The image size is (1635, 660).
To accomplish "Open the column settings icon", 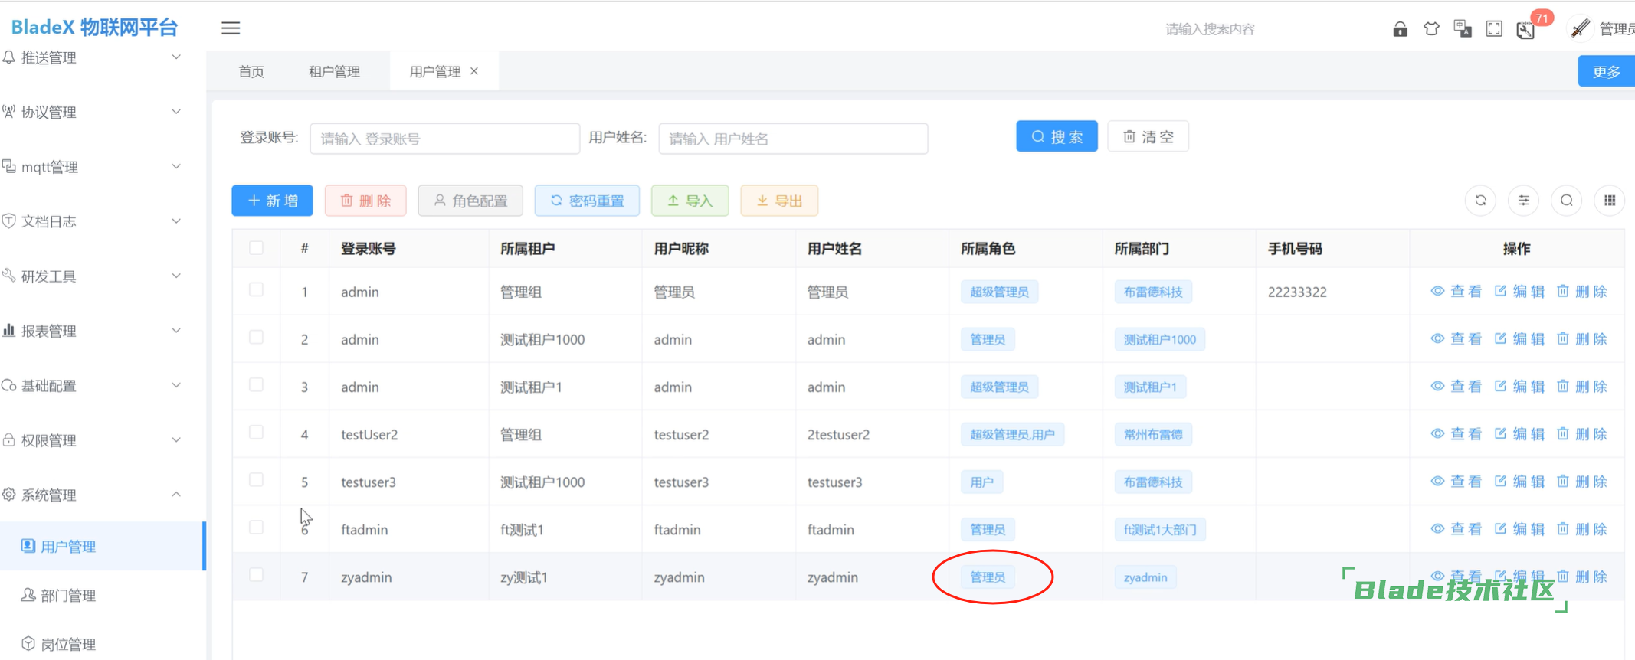I will [1523, 201].
